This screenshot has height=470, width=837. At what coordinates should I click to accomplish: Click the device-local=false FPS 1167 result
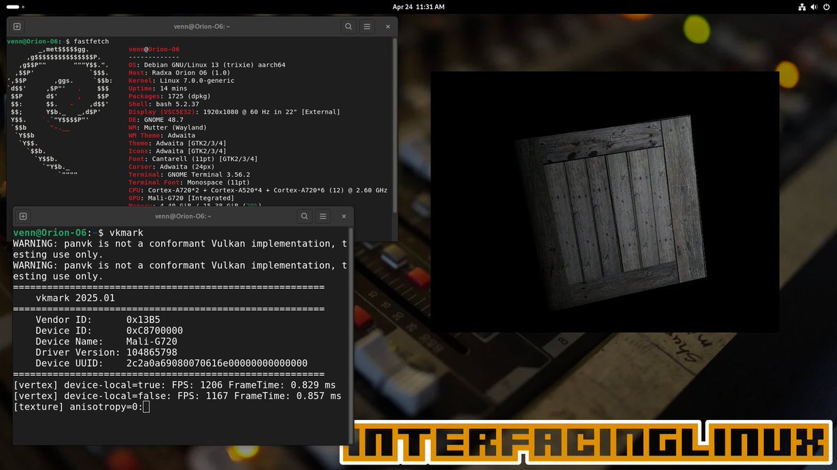point(177,396)
